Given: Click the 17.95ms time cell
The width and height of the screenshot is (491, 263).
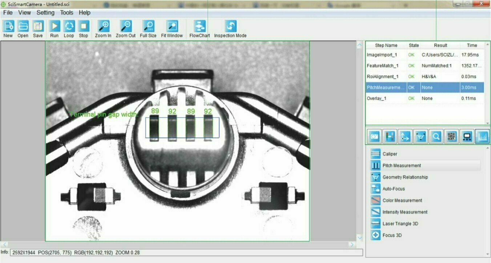Looking at the screenshot, I should pyautogui.click(x=472, y=55).
